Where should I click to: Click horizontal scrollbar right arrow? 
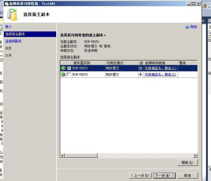click(x=195, y=156)
